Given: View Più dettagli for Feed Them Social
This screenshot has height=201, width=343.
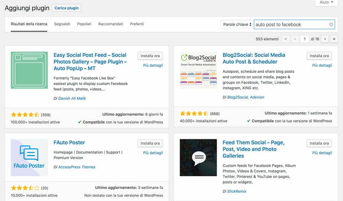Looking at the screenshot, I should tap(322, 153).
